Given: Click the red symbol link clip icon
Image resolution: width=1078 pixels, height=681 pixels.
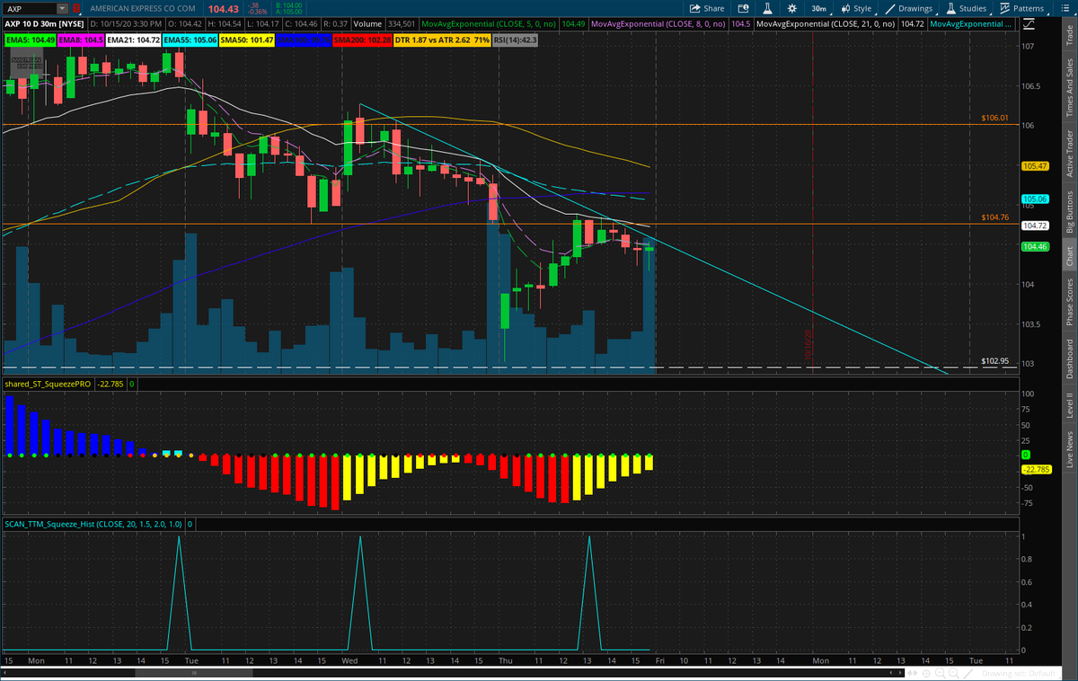Looking at the screenshot, I should (x=77, y=8).
